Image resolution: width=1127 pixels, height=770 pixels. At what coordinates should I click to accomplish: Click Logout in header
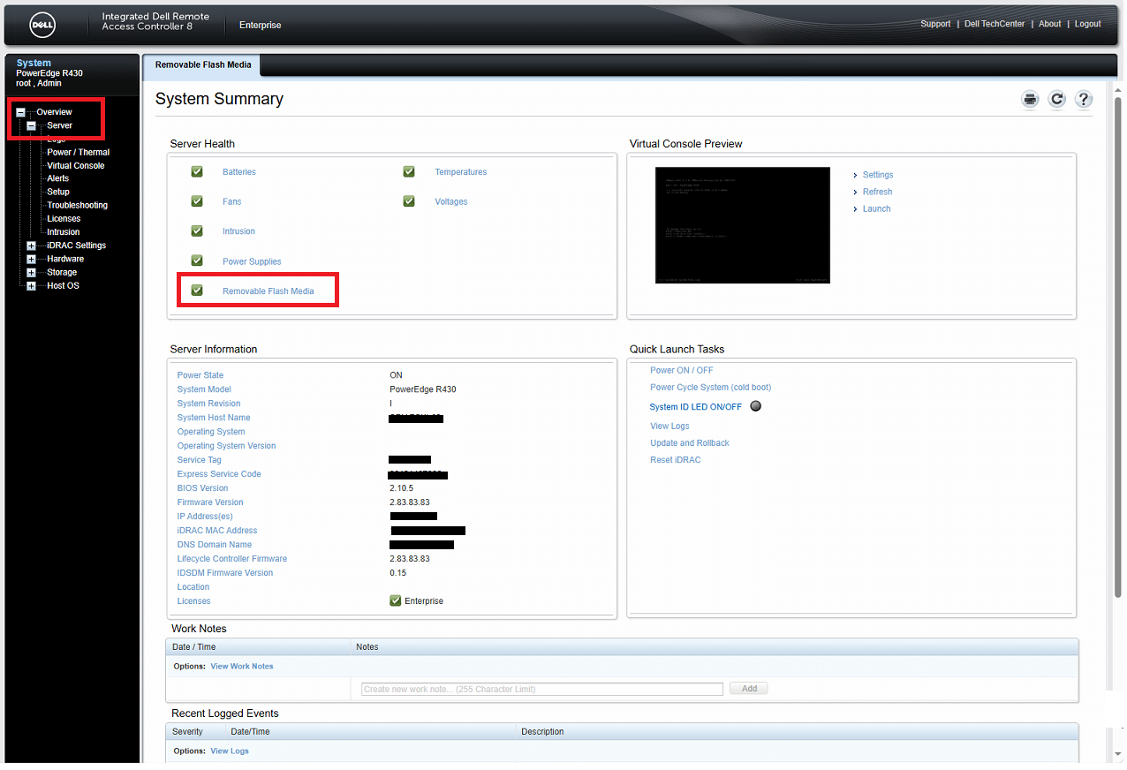tap(1087, 24)
